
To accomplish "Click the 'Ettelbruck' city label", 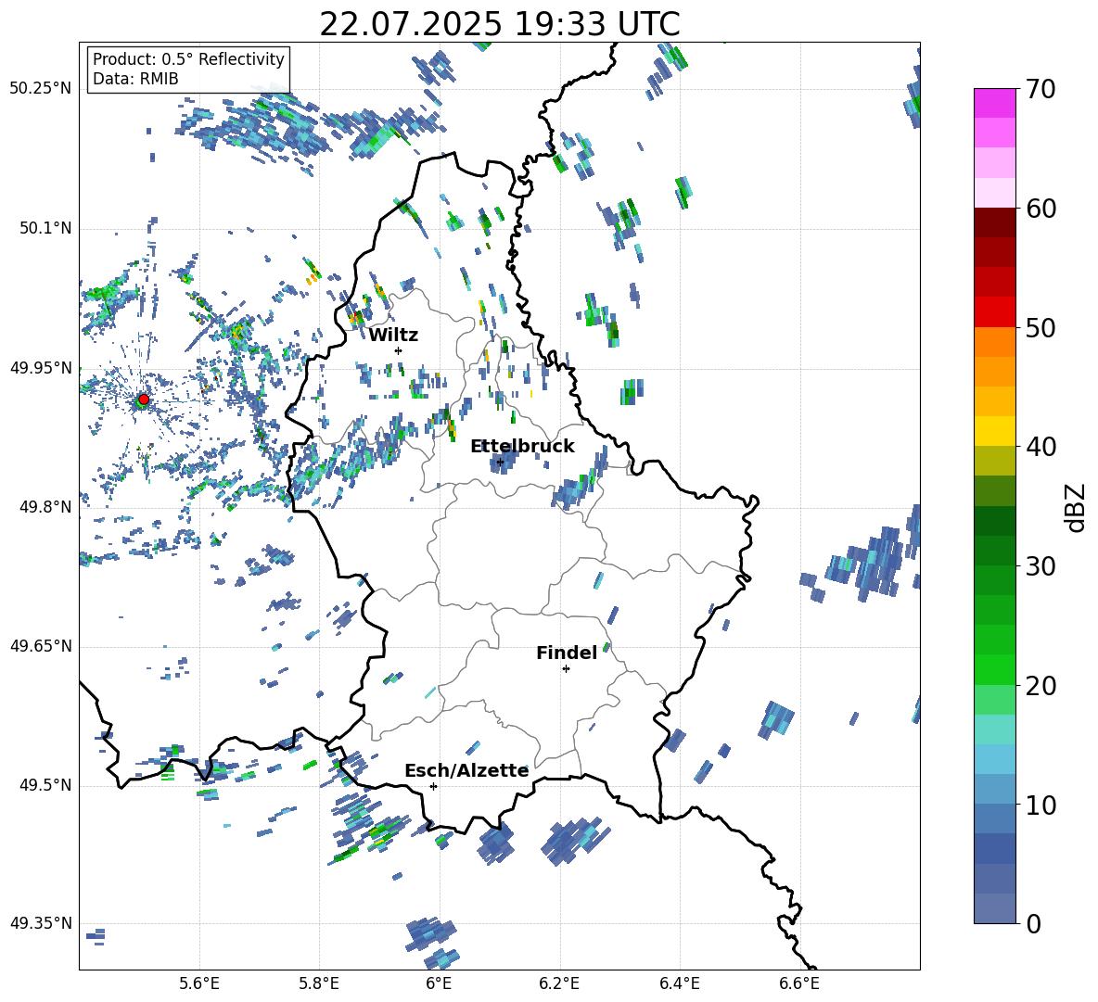I will pos(522,447).
